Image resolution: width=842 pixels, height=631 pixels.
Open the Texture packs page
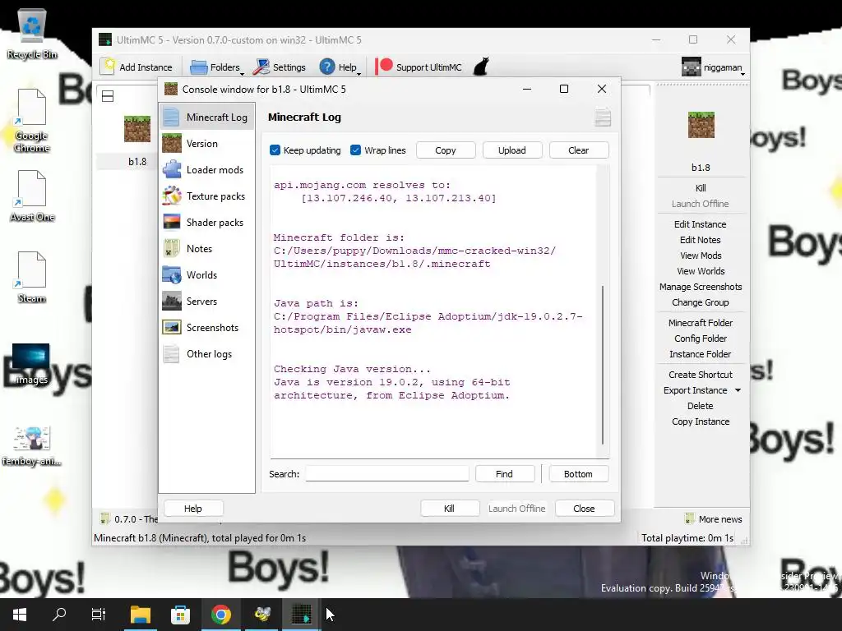coord(206,196)
